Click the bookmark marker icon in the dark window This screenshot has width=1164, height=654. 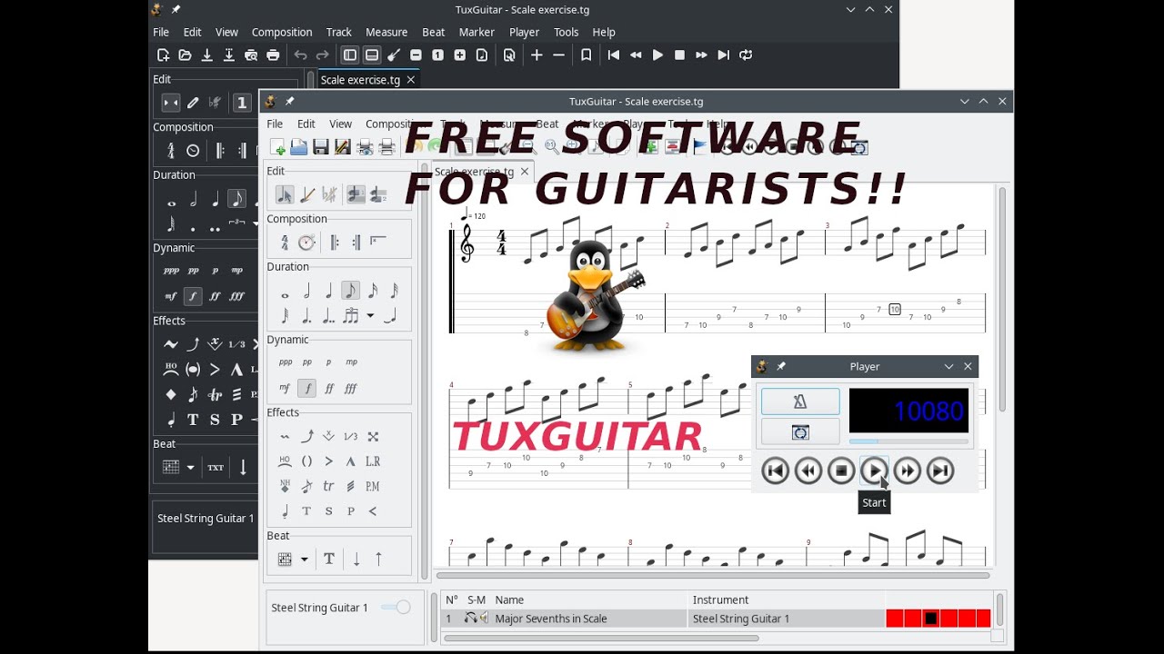coord(587,54)
